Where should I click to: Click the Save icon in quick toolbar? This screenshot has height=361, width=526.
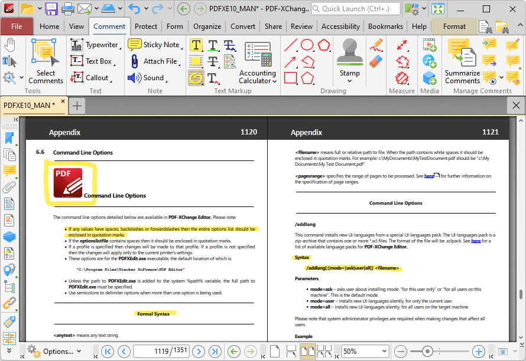(x=51, y=9)
